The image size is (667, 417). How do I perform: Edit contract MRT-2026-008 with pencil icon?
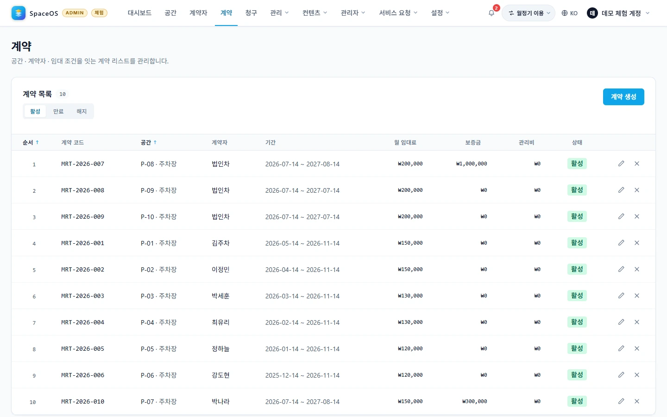pyautogui.click(x=621, y=190)
